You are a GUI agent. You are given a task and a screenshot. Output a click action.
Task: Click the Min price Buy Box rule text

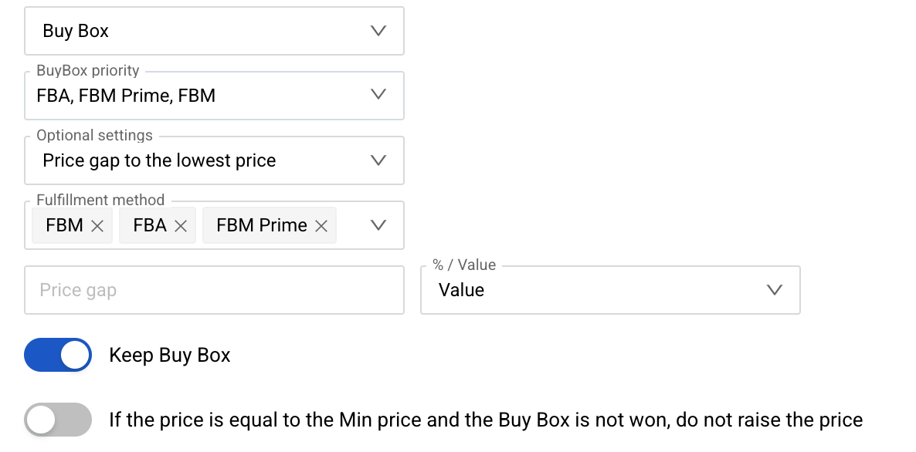pos(485,420)
